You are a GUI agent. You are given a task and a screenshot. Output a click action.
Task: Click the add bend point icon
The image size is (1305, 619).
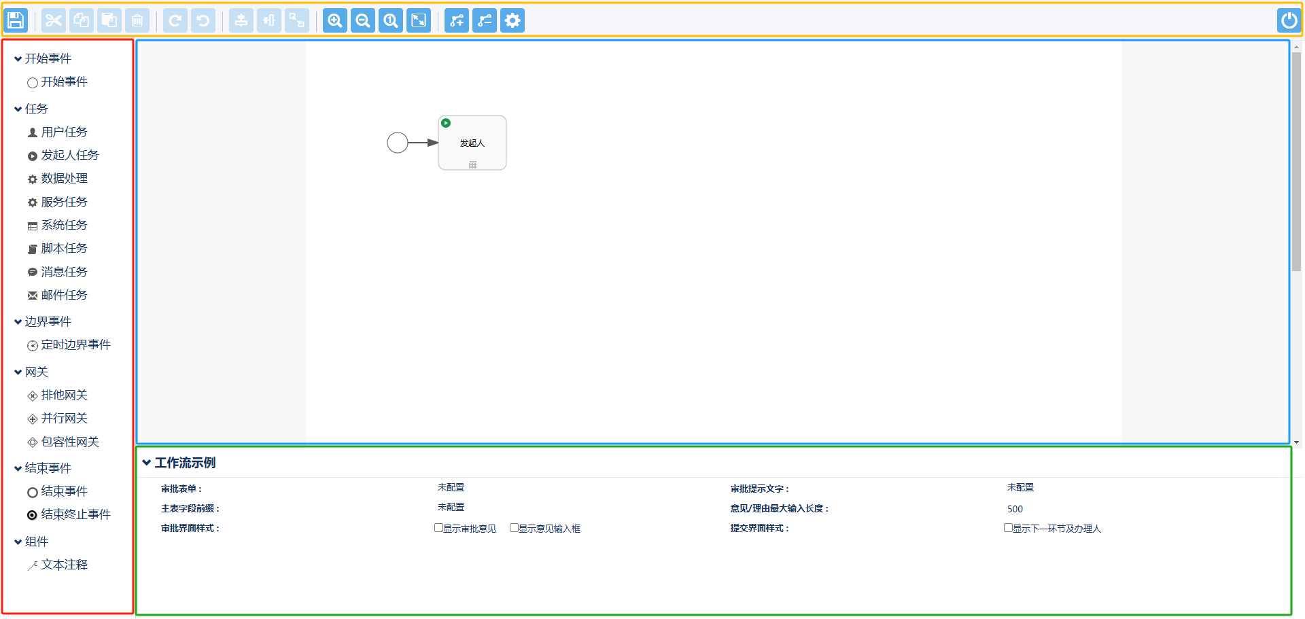(457, 20)
